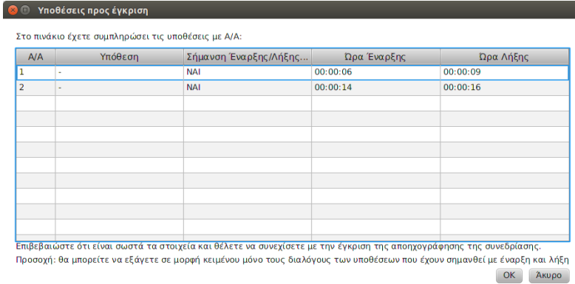Select end time 00:00:09
The width and height of the screenshot is (575, 284).
(x=504, y=72)
